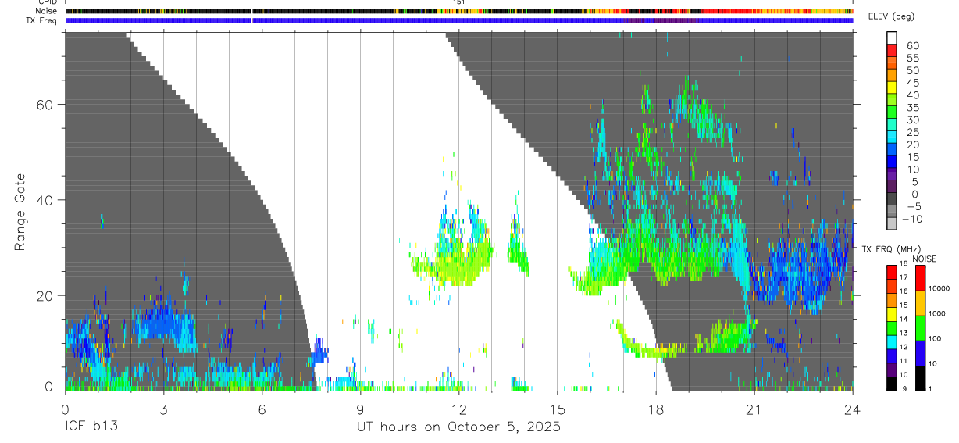Select TX FRQ black swatch between 10 and 9
Viewport: 959px width, 443px height.
(892, 384)
